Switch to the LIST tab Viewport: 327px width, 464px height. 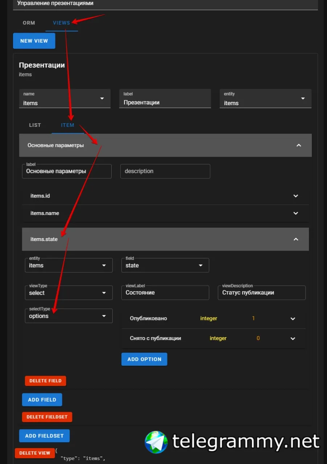[35, 125]
